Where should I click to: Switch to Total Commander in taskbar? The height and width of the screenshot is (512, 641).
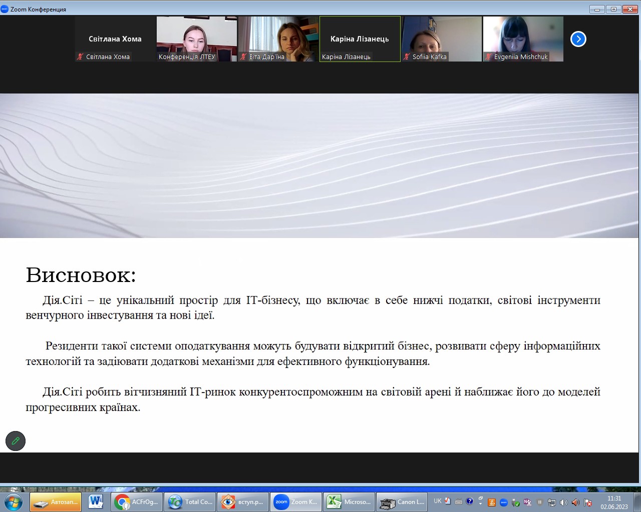(190, 501)
